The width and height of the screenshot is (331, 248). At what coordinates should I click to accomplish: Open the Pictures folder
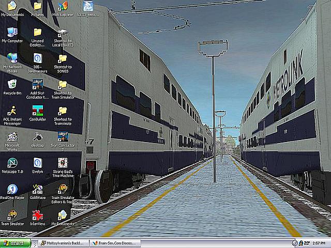tap(38, 8)
